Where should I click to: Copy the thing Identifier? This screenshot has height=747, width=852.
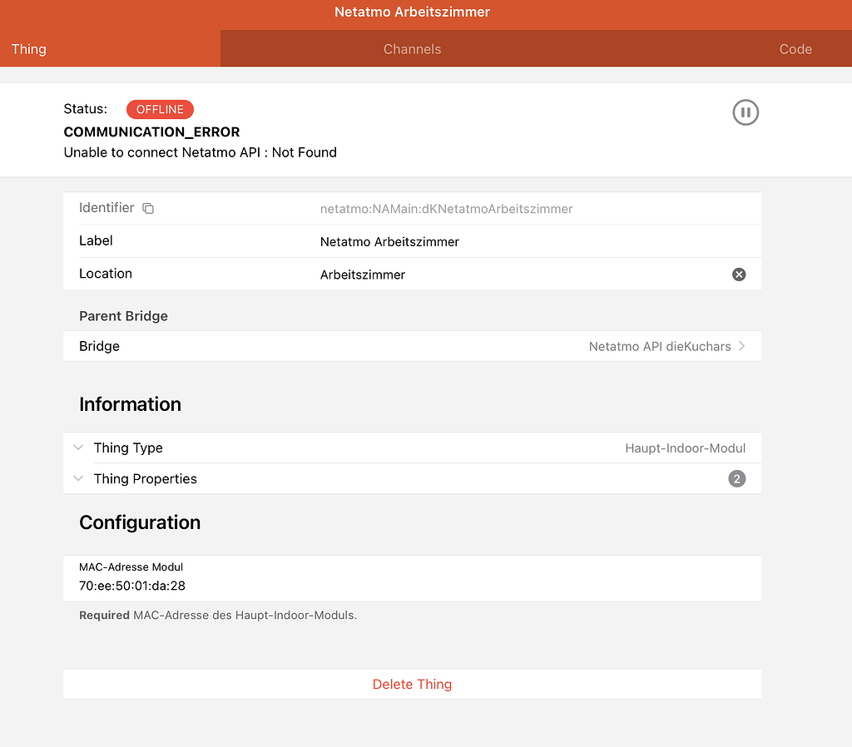pyautogui.click(x=148, y=208)
